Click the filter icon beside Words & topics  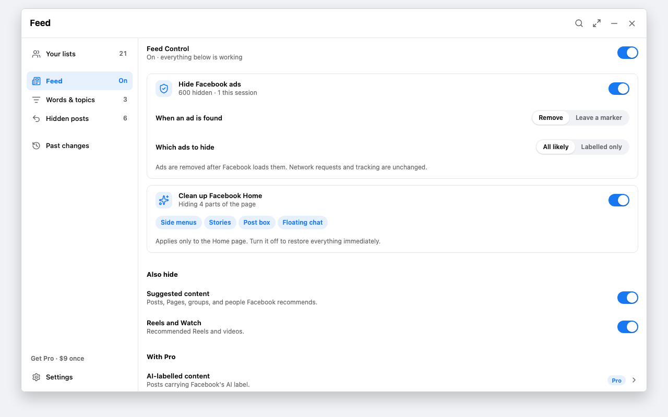click(36, 100)
